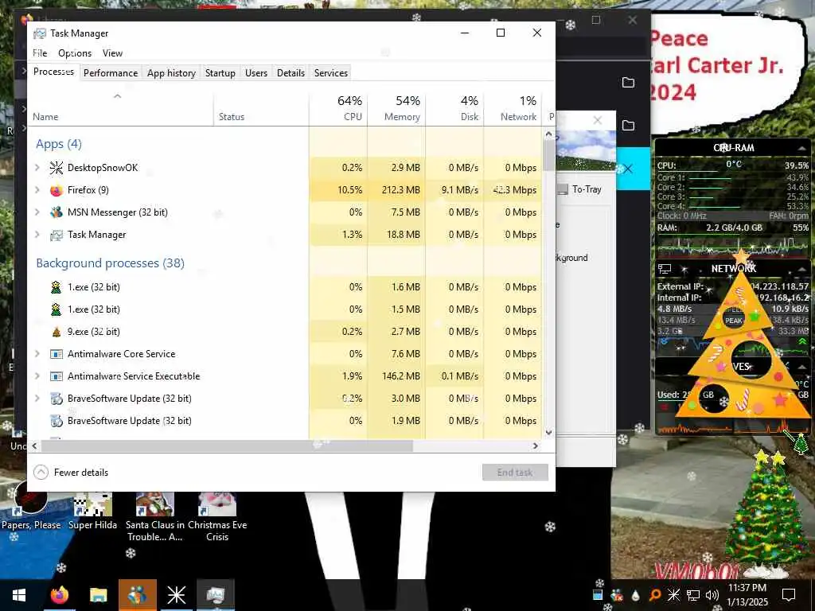815x611 pixels.
Task: Click the End task button
Action: point(515,473)
